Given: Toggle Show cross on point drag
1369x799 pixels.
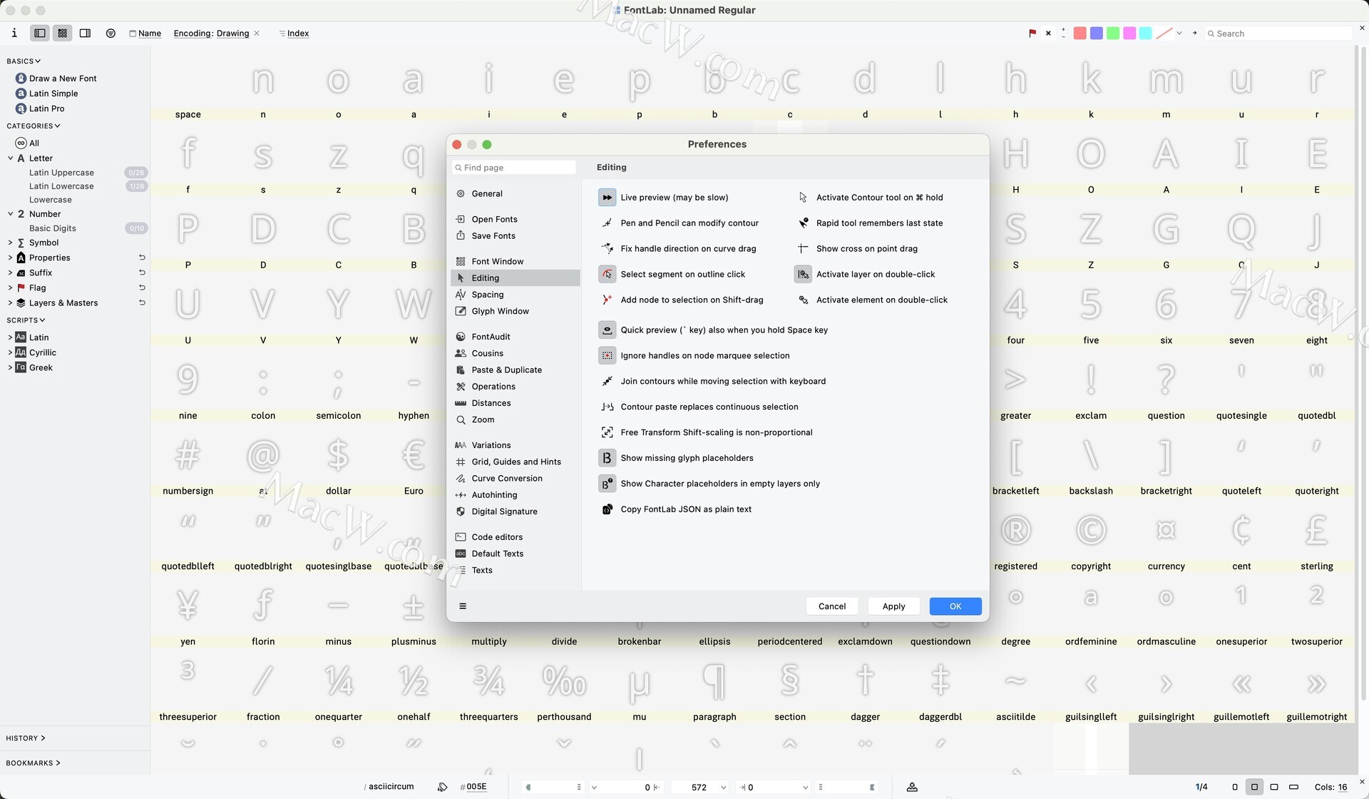Looking at the screenshot, I should coord(803,249).
